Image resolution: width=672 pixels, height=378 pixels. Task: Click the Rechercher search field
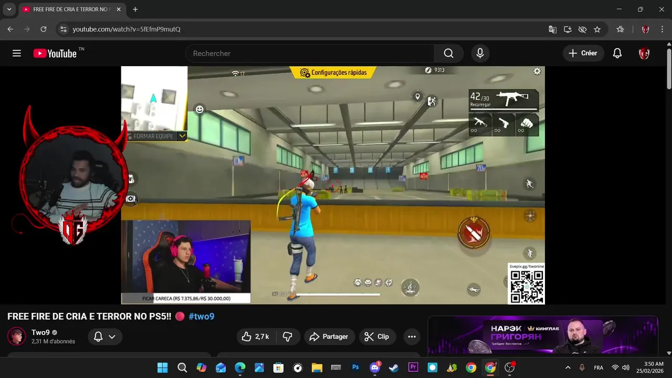310,53
